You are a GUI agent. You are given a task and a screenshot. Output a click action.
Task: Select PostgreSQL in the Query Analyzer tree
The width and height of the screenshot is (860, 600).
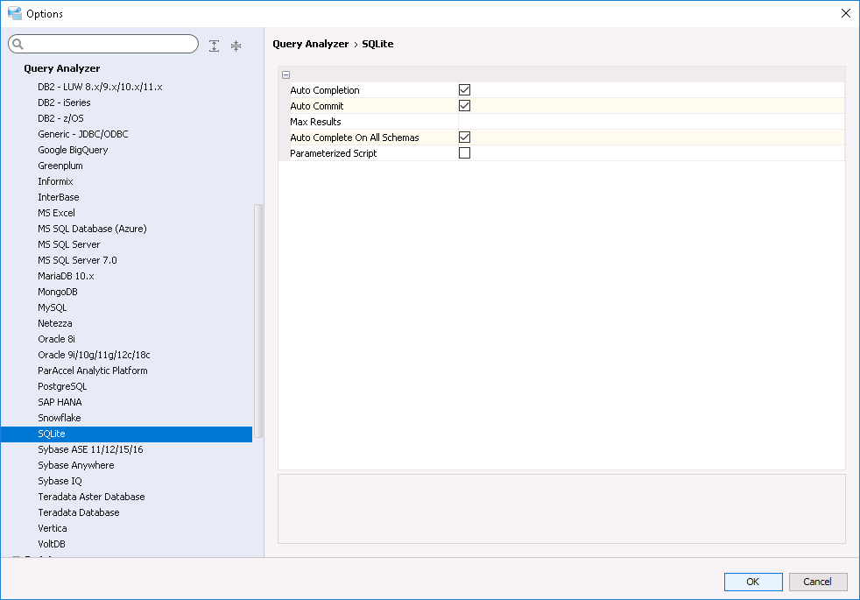62,386
